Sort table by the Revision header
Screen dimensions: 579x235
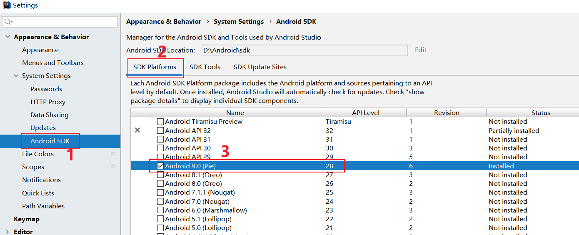point(447,113)
